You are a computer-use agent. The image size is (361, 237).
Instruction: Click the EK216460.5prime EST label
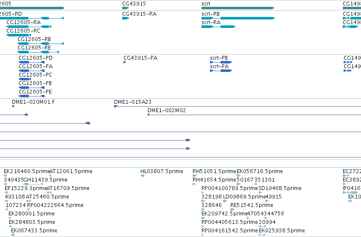pos(27,171)
